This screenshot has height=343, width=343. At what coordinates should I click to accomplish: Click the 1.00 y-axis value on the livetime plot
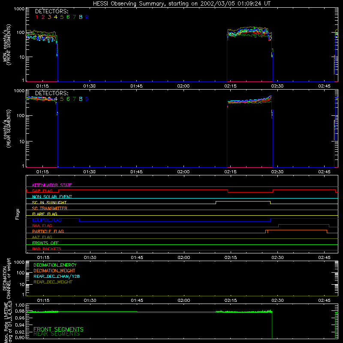[x=20, y=305]
